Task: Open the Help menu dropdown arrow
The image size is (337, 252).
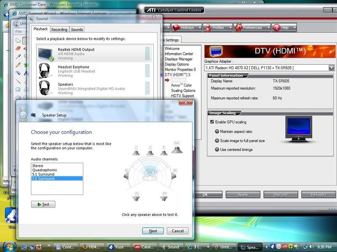Action: tap(295, 28)
